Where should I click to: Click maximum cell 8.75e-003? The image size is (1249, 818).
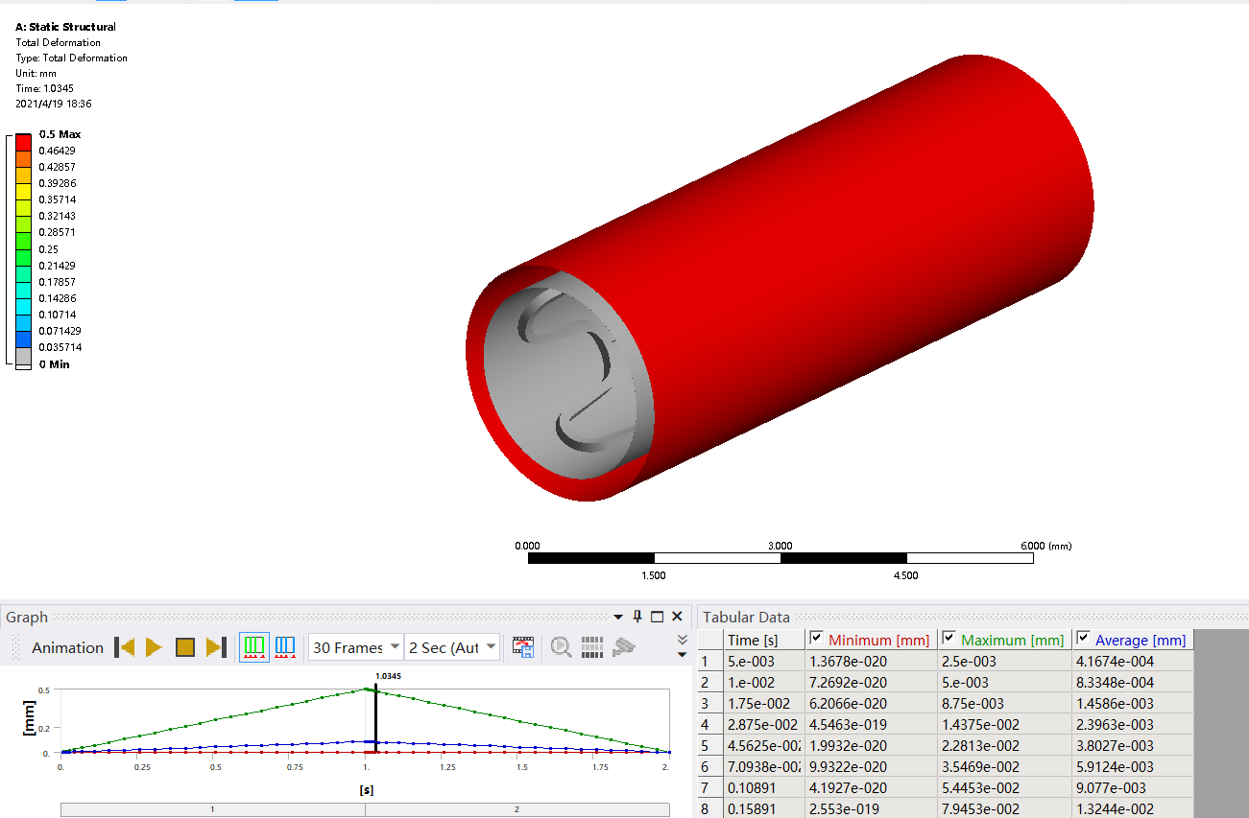pyautogui.click(x=1004, y=703)
